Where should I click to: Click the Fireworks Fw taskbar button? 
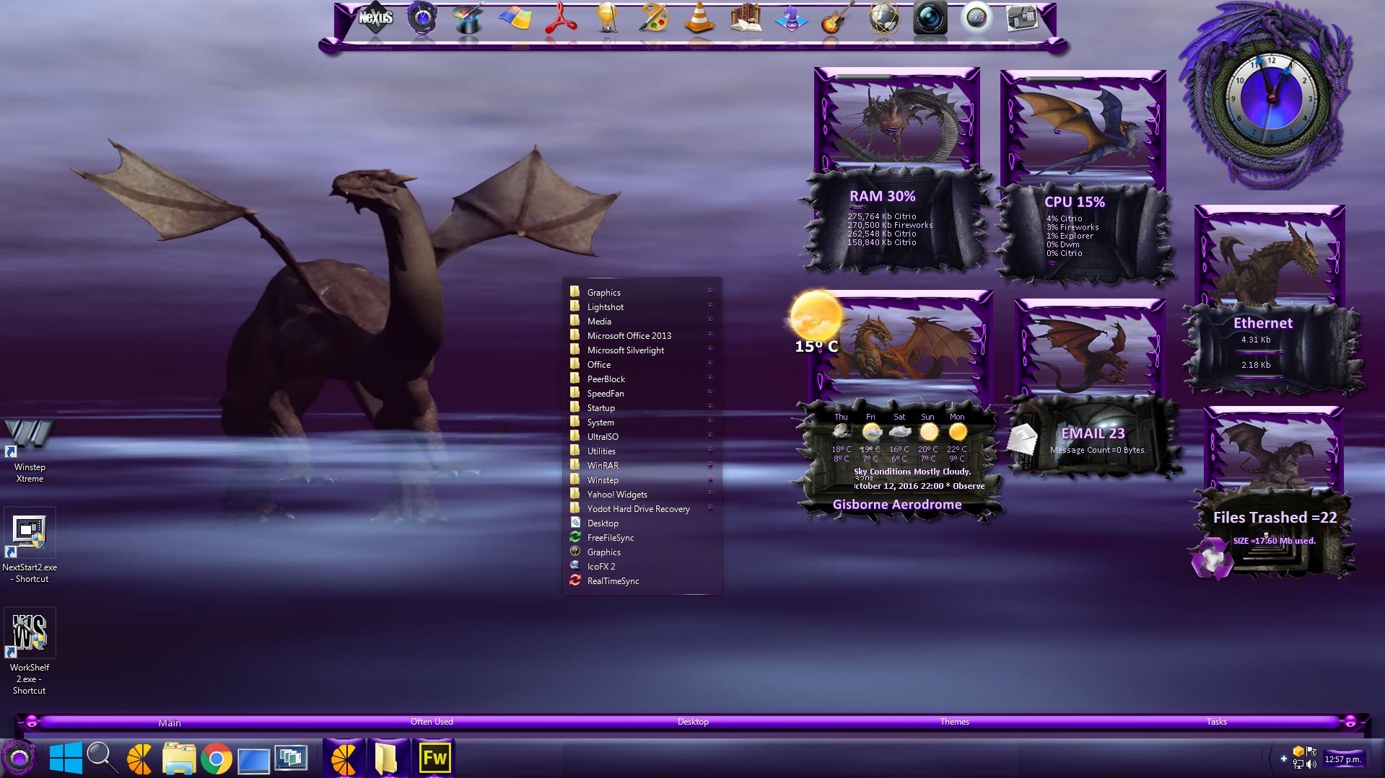tap(434, 759)
